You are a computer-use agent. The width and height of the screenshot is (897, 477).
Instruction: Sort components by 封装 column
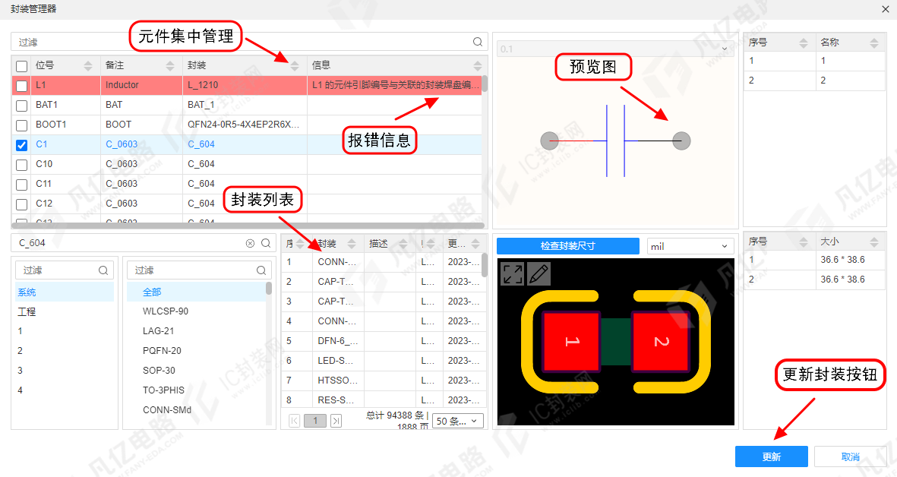[295, 66]
